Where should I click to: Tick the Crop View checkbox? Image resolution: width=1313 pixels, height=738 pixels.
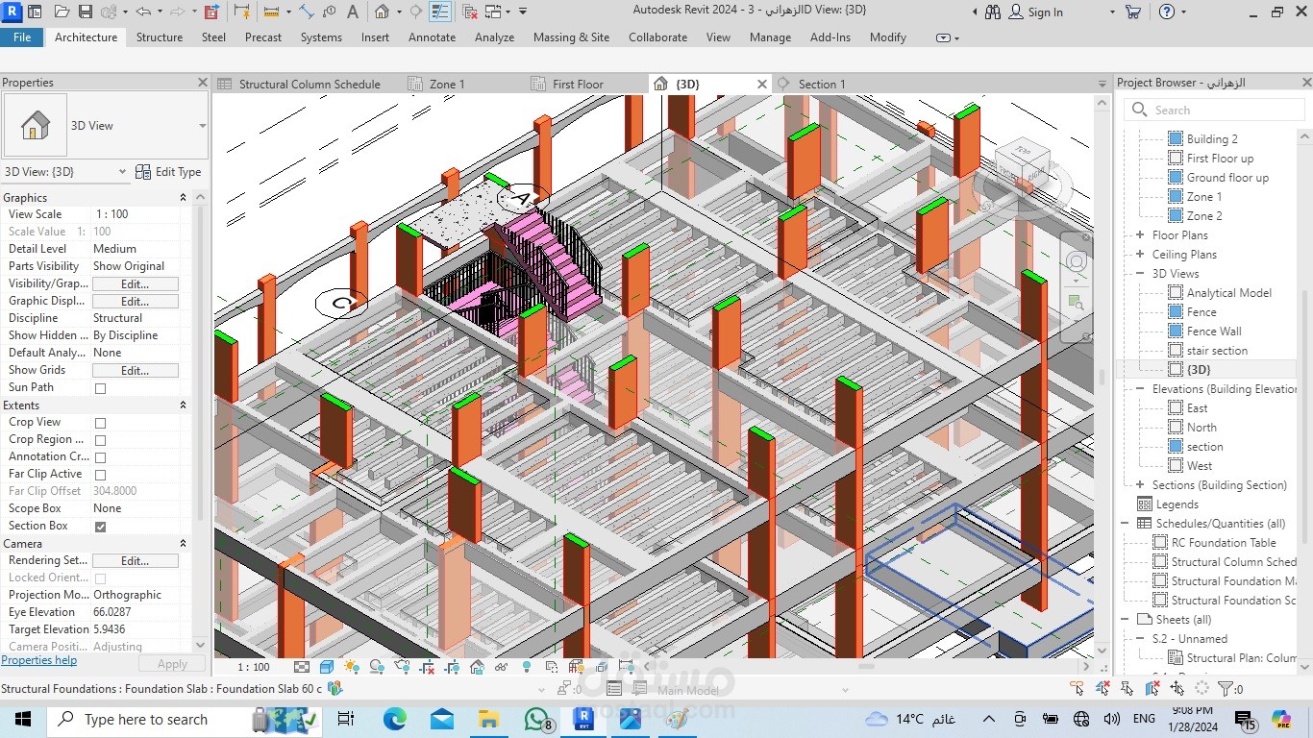(100, 423)
